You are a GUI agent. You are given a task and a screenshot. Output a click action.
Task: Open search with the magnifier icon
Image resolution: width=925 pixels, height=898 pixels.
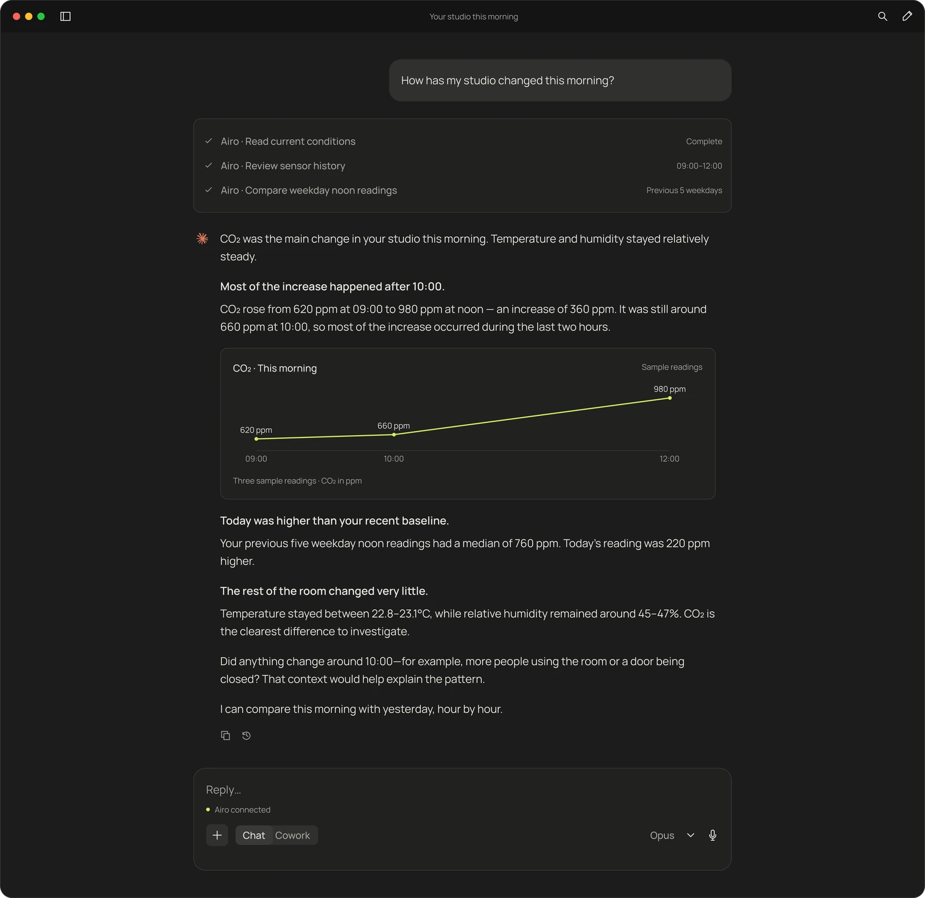click(882, 16)
